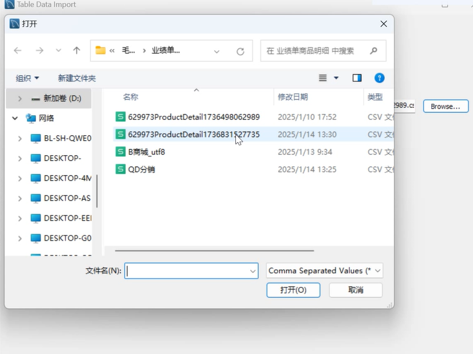Click the horizontal scrollbar of the file list

(x=214, y=250)
